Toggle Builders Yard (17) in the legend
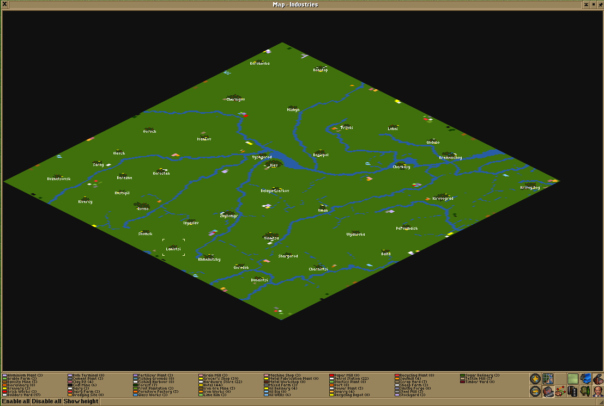This screenshot has width=604, height=406. coord(22,395)
